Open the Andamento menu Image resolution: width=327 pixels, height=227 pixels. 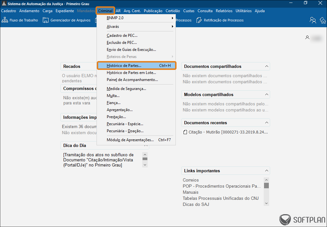(x=29, y=11)
